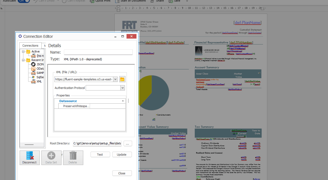This screenshot has width=328, height=180.
Task: Collapse the Recent tree node
Action: 23,60
